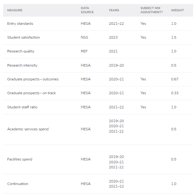Select the 1.5 weight value
This screenshot has width=195, height=196.
(174, 37)
